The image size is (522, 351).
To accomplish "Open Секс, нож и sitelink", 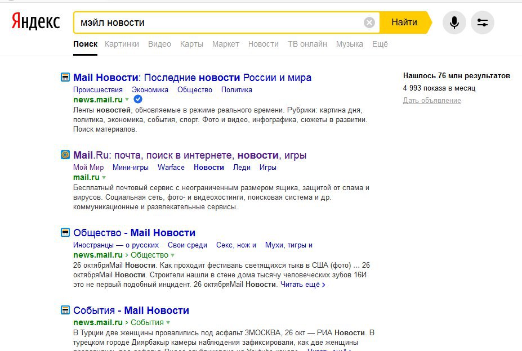I will coord(236,245).
